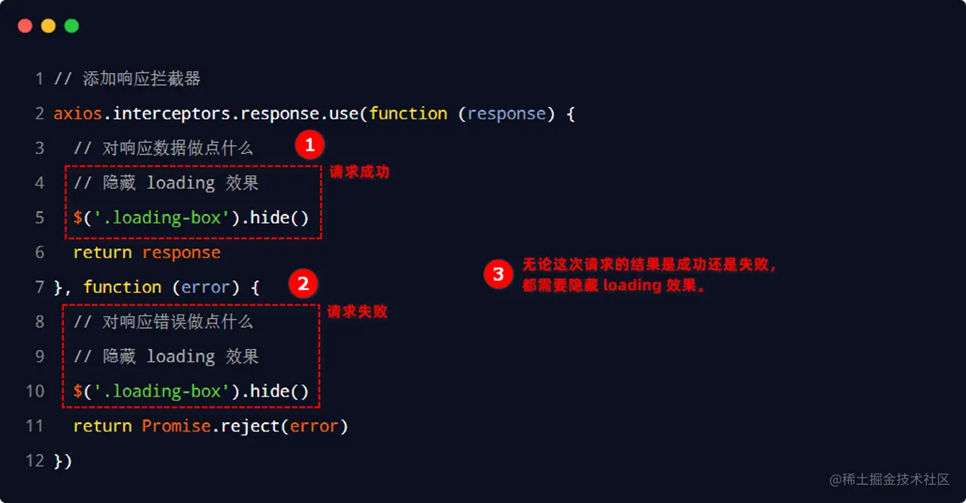The image size is (966, 503).
Task: Click $('.loading-box').hide() on line 5
Action: point(191,218)
